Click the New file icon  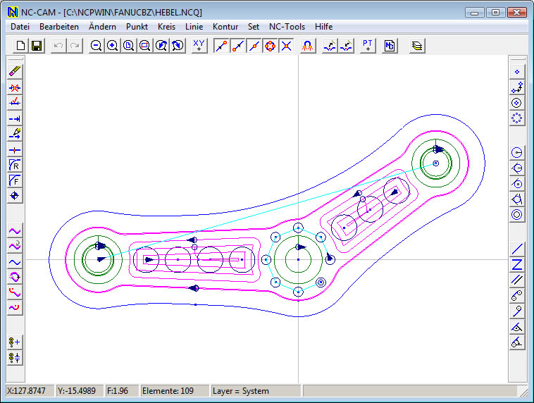pos(21,46)
